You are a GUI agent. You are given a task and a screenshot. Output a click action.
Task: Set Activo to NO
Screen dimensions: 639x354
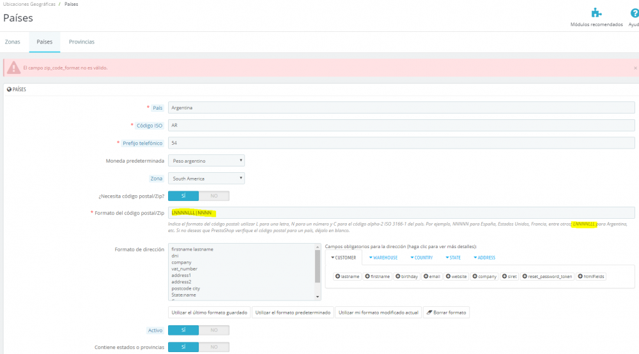[x=214, y=330]
